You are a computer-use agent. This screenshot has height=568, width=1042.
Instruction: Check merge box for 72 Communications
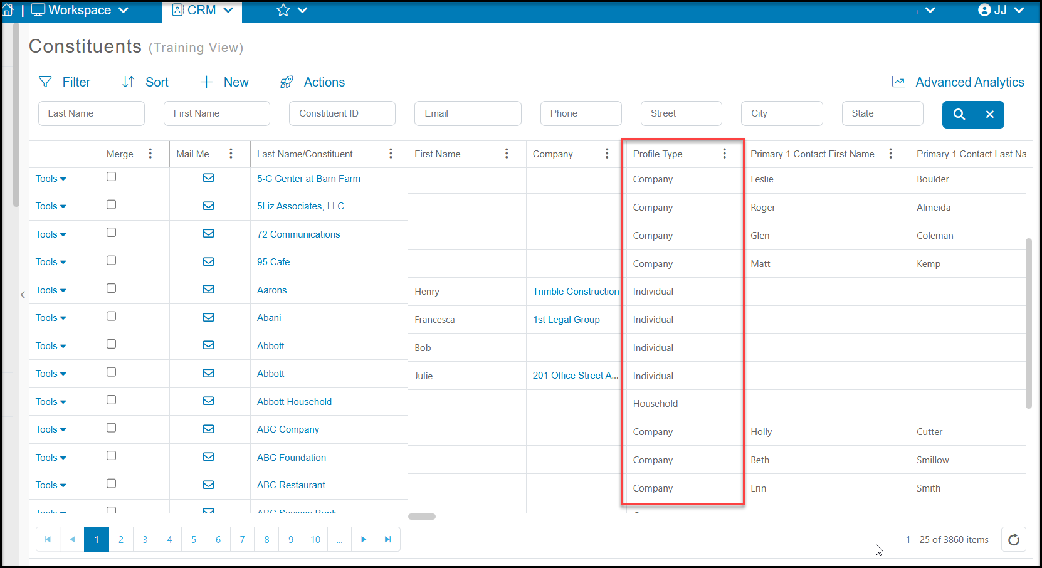(x=112, y=232)
